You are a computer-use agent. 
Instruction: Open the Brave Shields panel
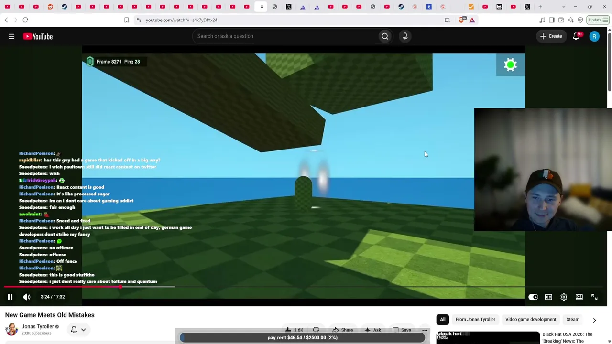click(x=461, y=20)
